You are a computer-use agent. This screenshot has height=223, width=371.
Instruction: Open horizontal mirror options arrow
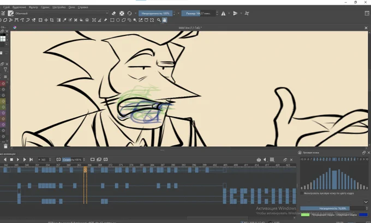[229, 14]
